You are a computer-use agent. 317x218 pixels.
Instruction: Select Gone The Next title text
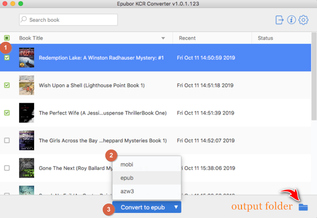coord(76,168)
